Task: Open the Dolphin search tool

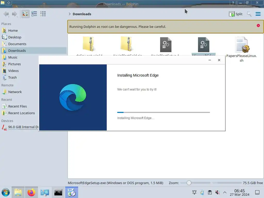Action: point(249,14)
